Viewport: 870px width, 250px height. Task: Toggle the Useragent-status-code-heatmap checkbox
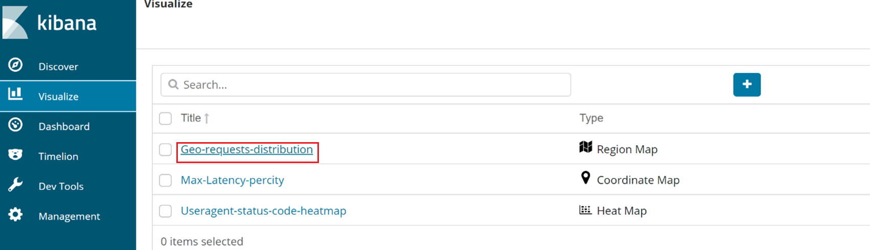click(165, 211)
